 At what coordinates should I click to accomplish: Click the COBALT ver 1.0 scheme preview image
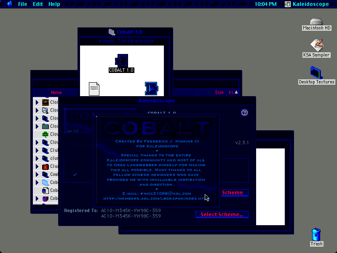tap(78, 121)
